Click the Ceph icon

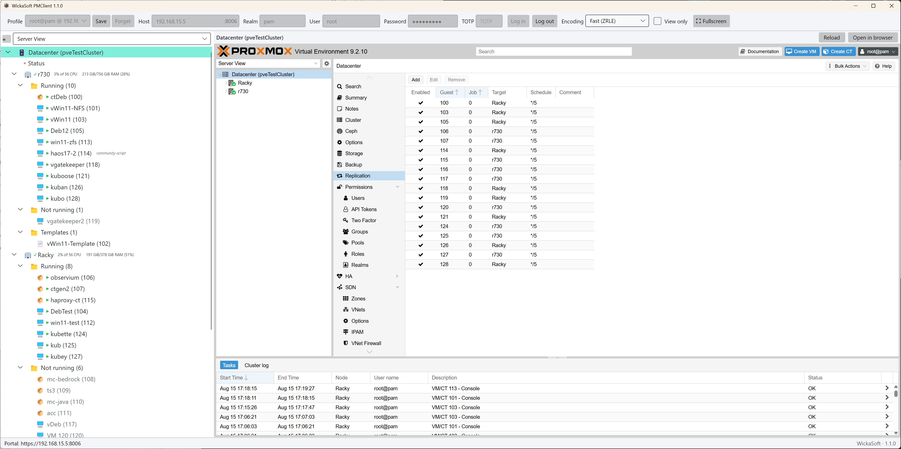click(x=339, y=131)
